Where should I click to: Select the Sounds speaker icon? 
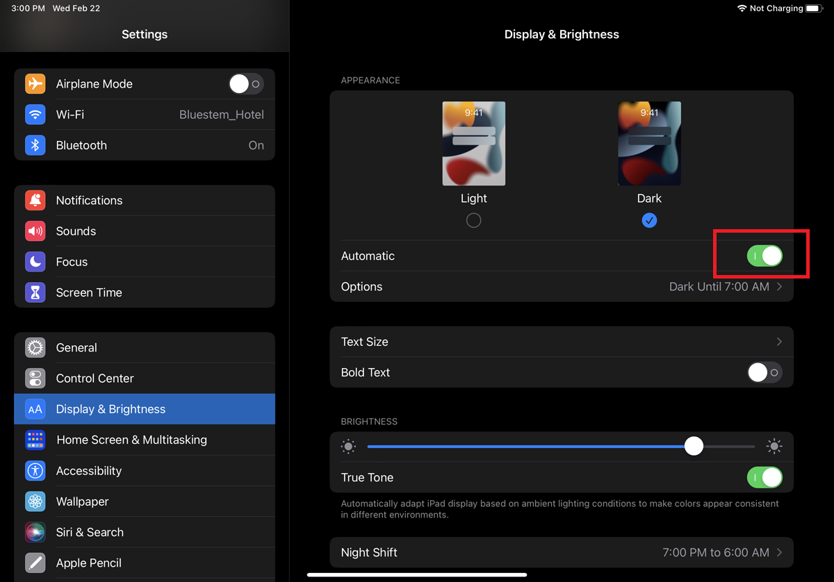35,231
